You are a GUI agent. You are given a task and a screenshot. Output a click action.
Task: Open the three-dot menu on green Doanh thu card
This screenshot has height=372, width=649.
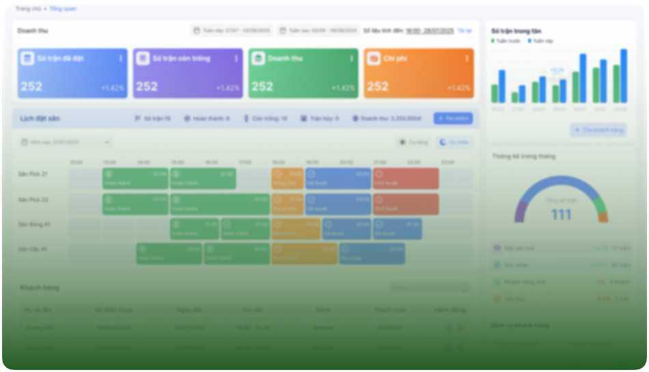(351, 58)
